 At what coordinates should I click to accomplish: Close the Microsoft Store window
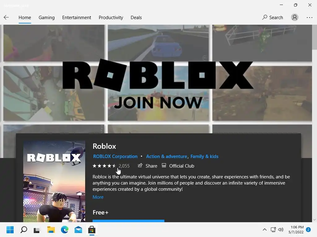point(310,5)
